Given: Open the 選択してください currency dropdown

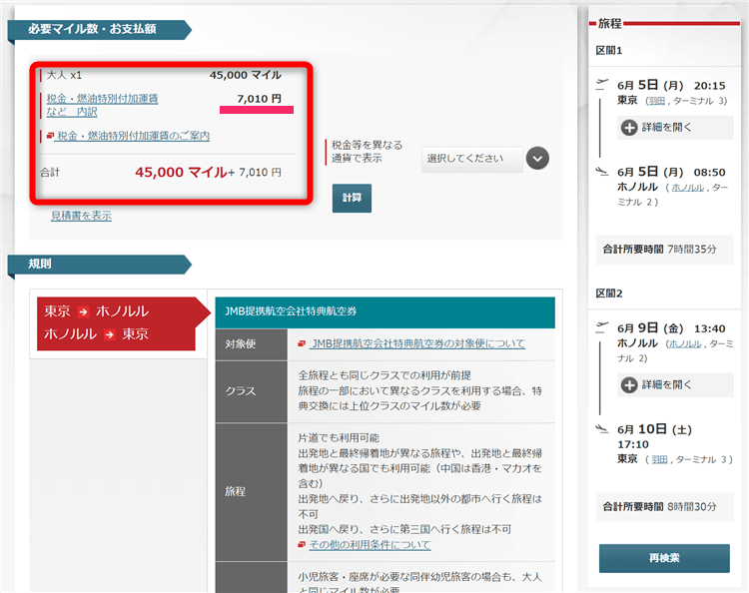Looking at the screenshot, I should 471,158.
